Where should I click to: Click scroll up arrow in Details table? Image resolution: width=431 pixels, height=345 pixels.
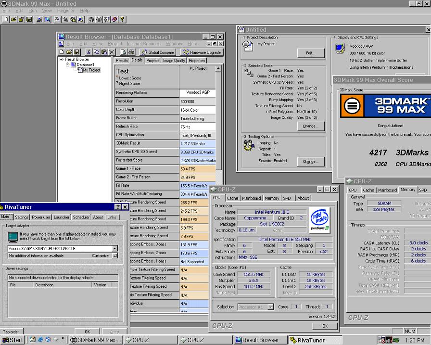click(218, 68)
